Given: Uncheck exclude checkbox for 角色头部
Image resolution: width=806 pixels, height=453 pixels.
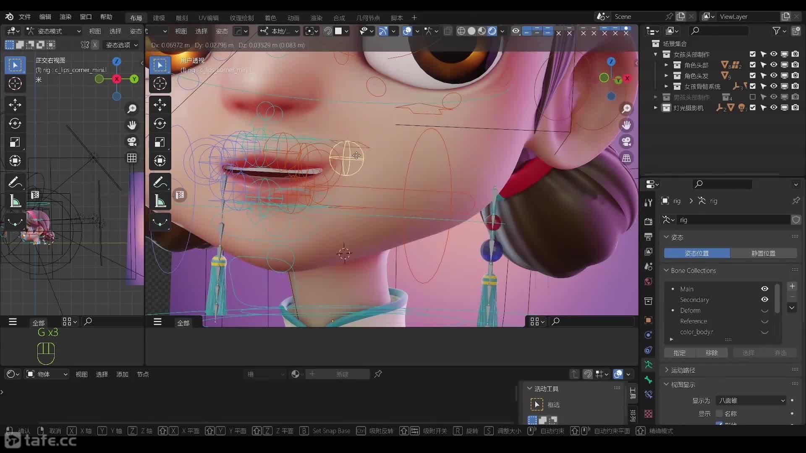Looking at the screenshot, I should click(x=753, y=65).
